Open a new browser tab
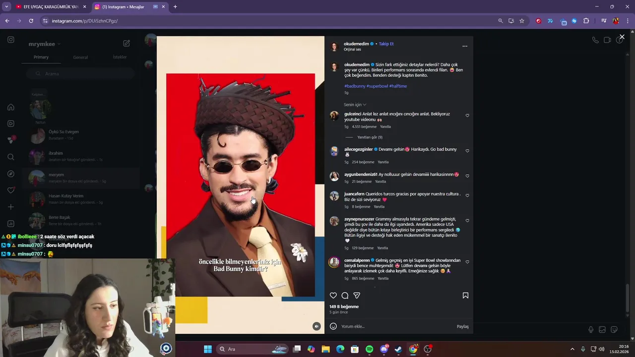 point(175,7)
